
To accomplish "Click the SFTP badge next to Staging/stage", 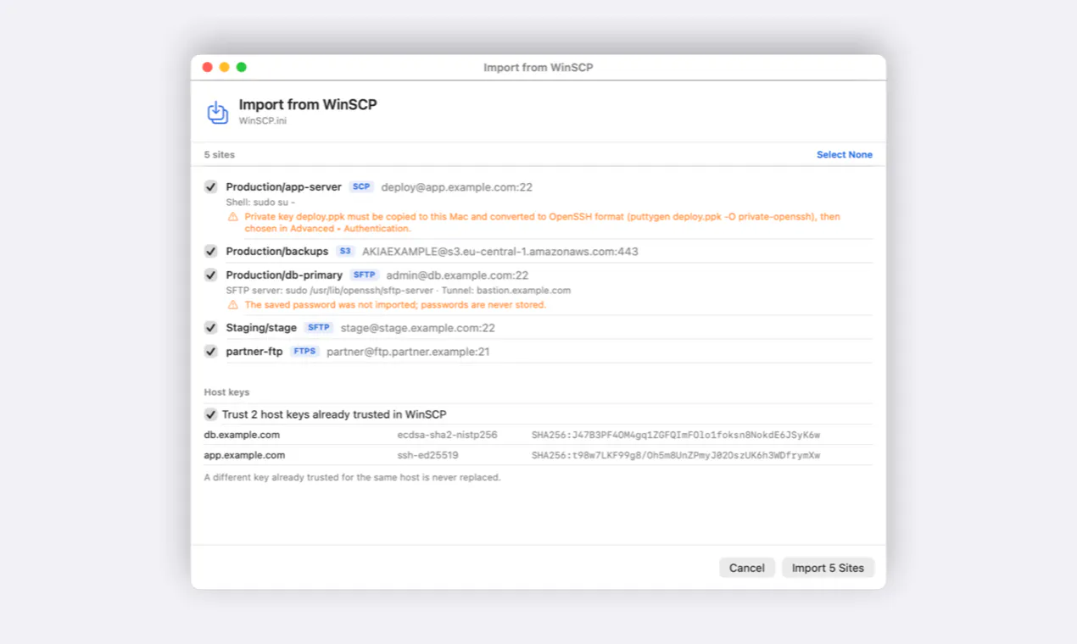I will 319,328.
